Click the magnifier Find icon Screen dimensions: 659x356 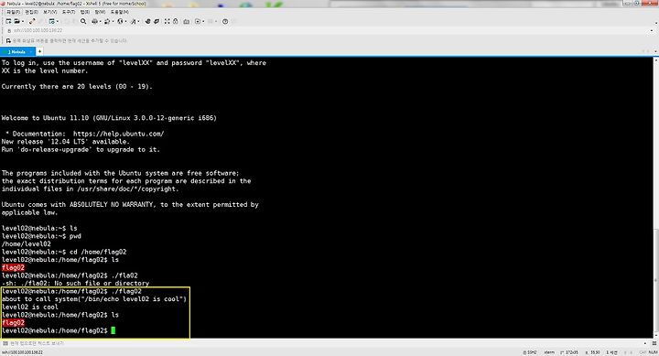pyautogui.click(x=83, y=21)
